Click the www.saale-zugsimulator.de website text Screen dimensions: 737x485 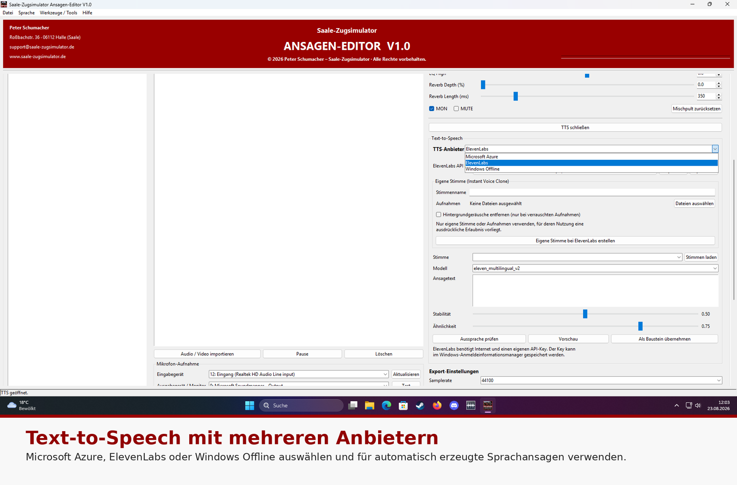38,57
